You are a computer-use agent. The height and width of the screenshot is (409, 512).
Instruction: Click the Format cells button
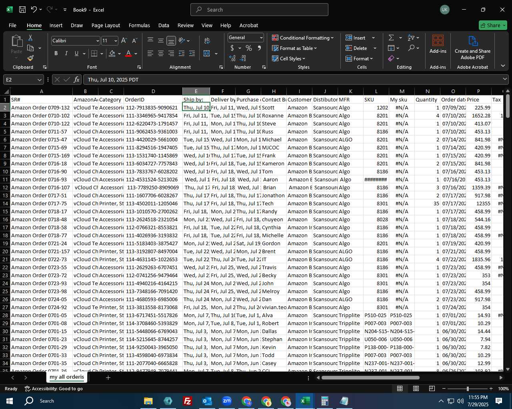coord(359,58)
